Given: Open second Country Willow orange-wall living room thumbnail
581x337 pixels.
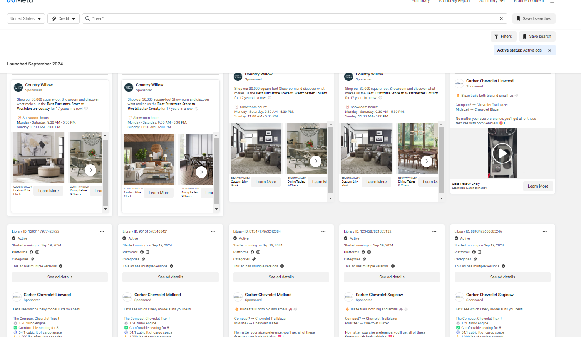Looking at the screenshot, I should tap(149, 159).
